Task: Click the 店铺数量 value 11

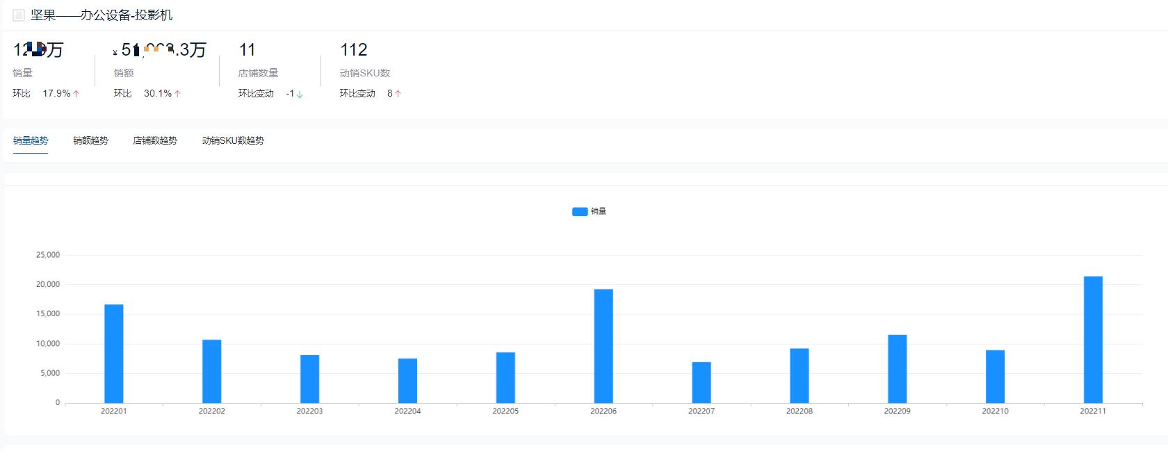Action: tap(248, 50)
